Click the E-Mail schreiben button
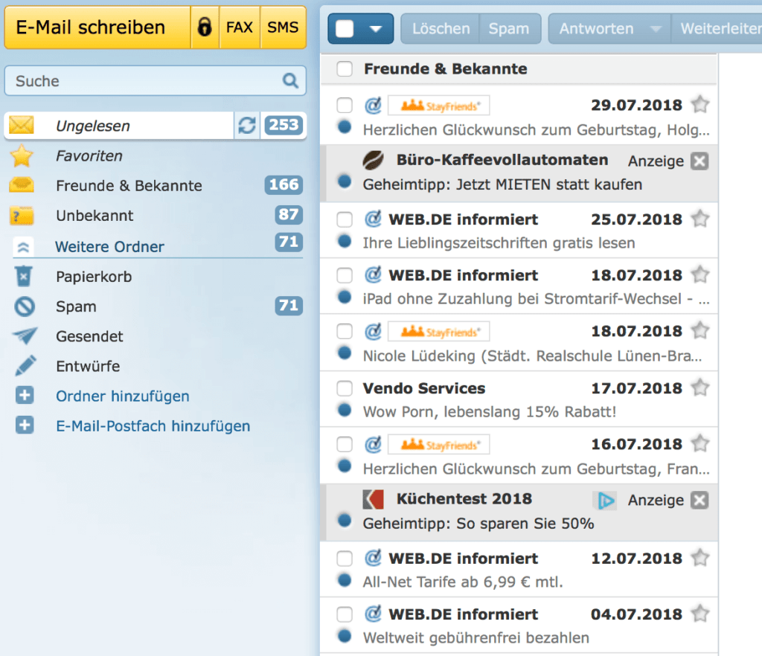 (97, 28)
